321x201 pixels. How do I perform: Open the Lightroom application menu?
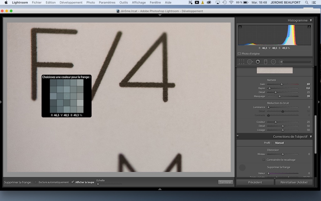pyautogui.click(x=20, y=3)
